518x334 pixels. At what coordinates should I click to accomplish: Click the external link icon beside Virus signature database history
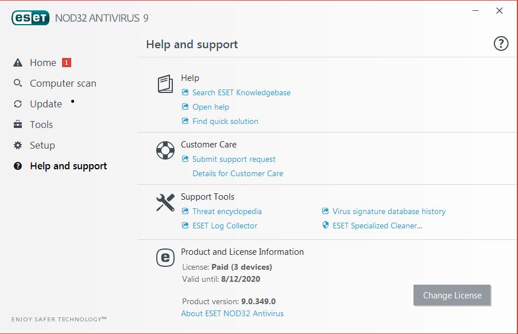coord(326,211)
